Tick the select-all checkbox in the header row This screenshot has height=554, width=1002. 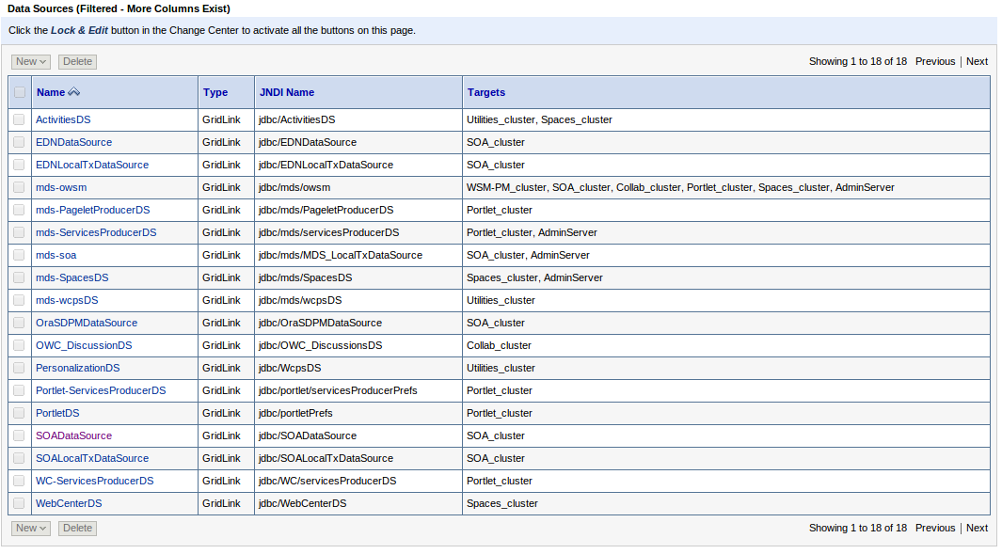(20, 92)
